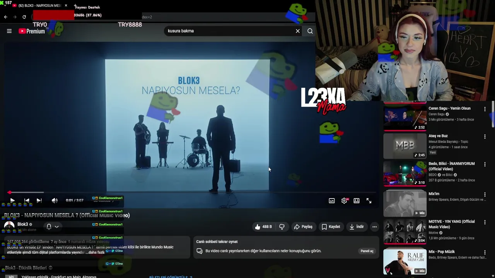This screenshot has height=278, width=495.
Task: Open options for MOTIVE - YIN YANG
Action: point(485,222)
